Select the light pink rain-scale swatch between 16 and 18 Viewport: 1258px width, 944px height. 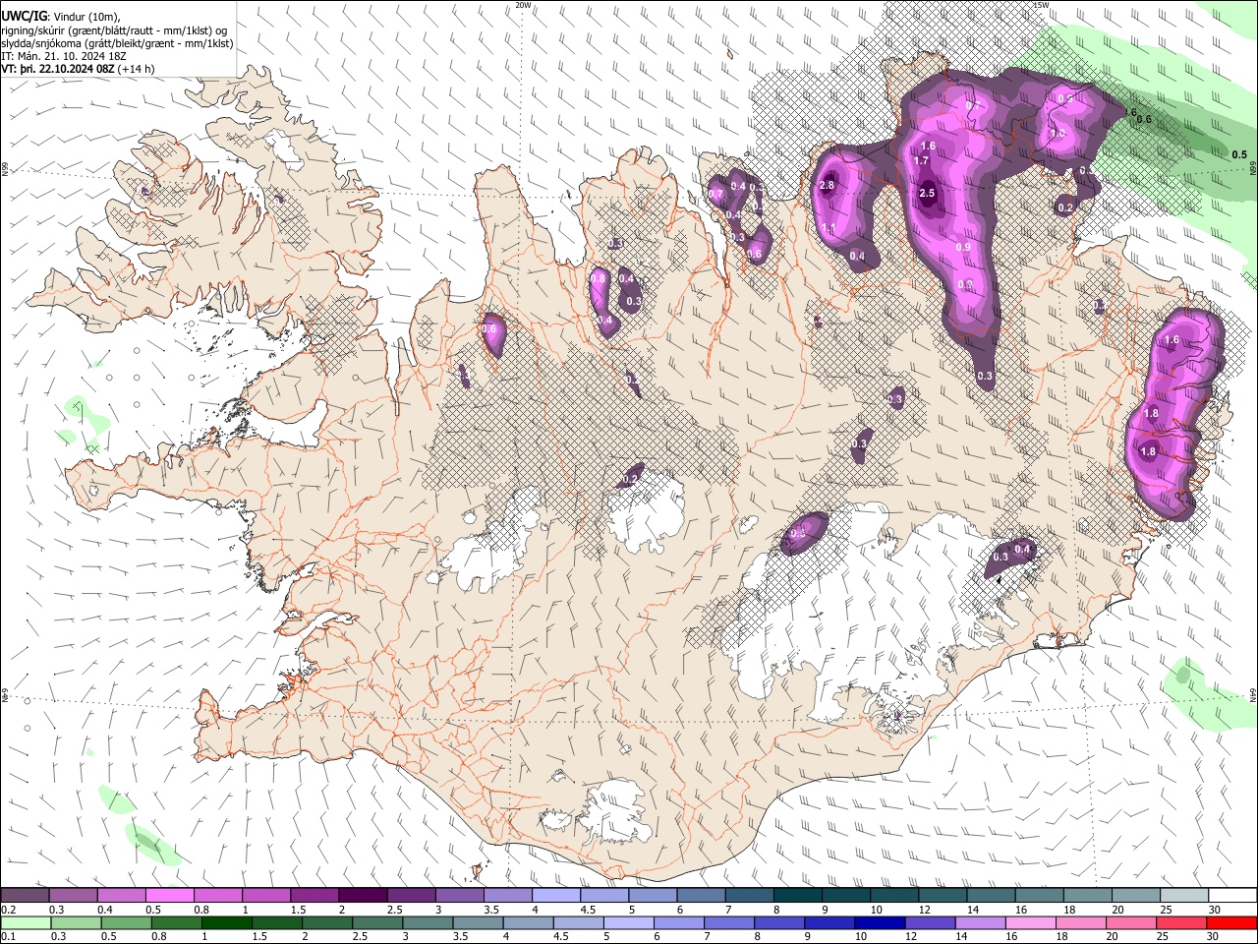1031,922
